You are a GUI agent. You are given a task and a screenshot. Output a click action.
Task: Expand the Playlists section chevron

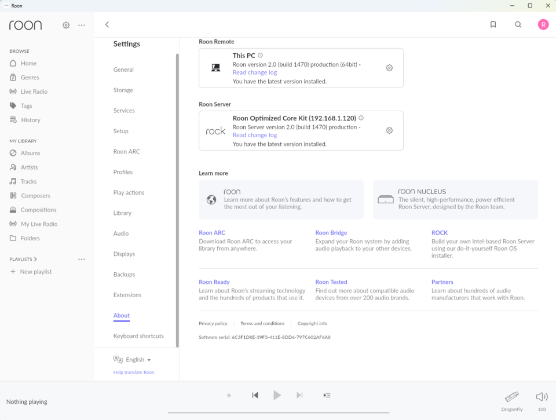click(x=35, y=260)
